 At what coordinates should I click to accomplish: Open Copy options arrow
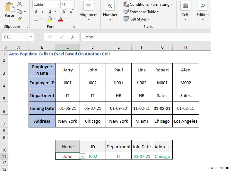pos(25,12)
